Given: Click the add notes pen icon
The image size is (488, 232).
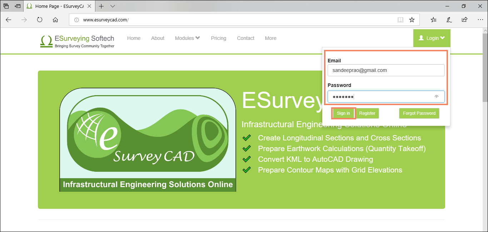Looking at the screenshot, I should tap(449, 20).
